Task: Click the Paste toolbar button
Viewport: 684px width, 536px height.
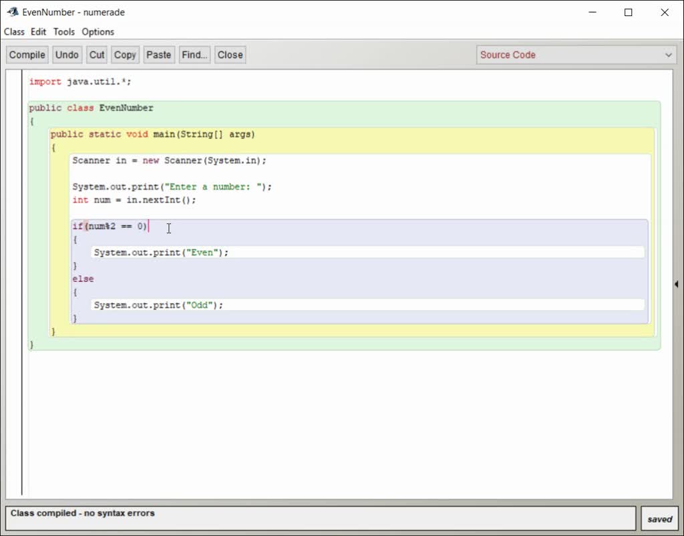Action: [159, 55]
